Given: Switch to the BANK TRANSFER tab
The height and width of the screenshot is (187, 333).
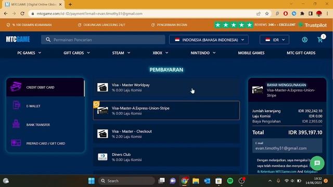Looking at the screenshot, I should coord(45,125).
